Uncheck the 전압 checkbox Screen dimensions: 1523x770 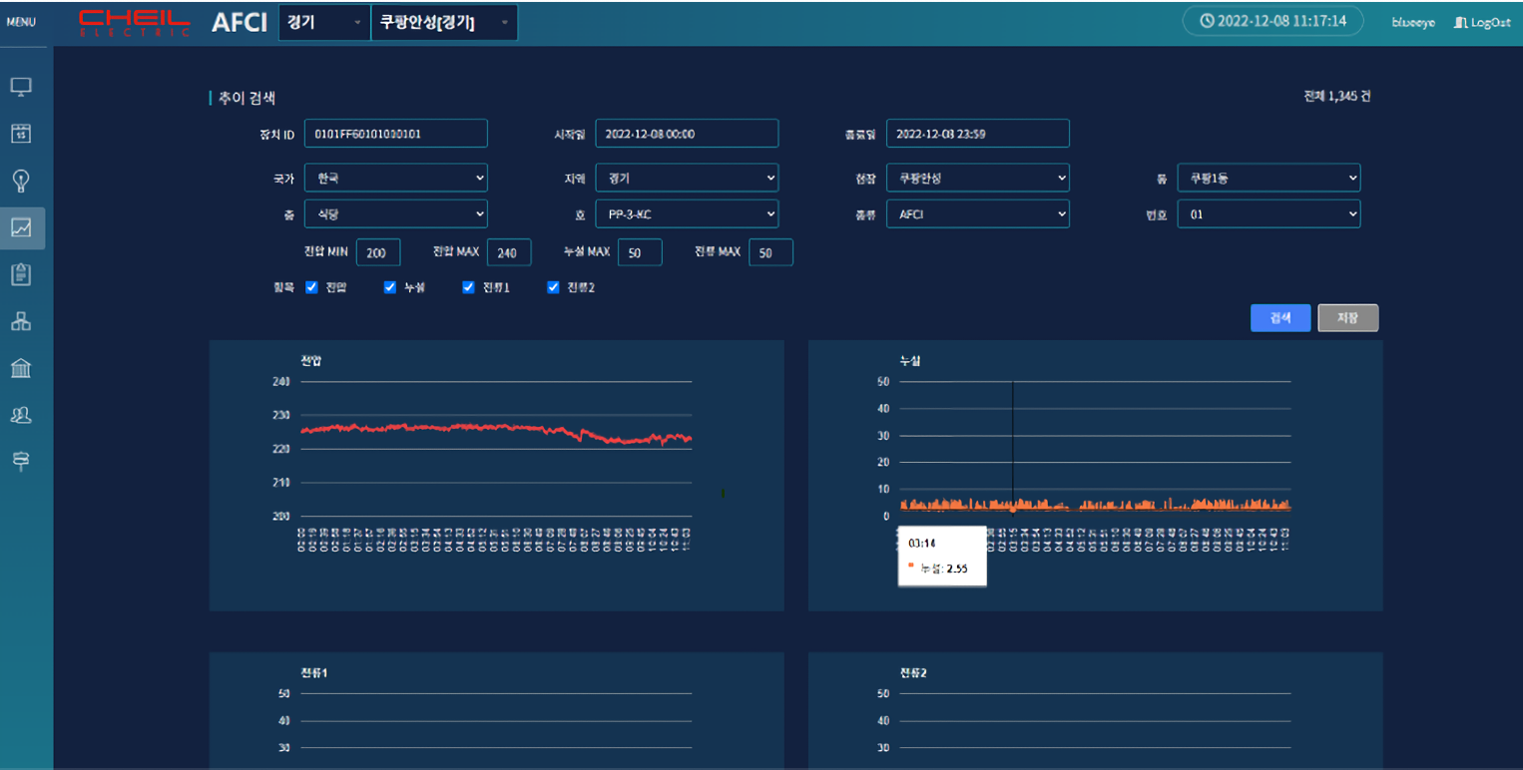pyautogui.click(x=311, y=287)
